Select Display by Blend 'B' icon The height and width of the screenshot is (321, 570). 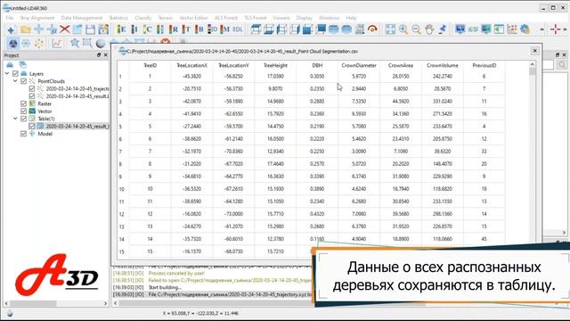(x=199, y=29)
